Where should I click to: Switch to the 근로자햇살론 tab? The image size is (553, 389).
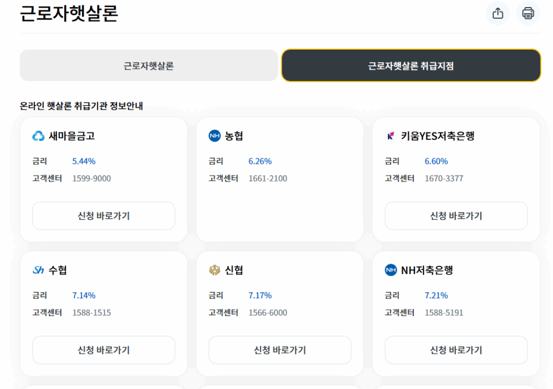(149, 66)
